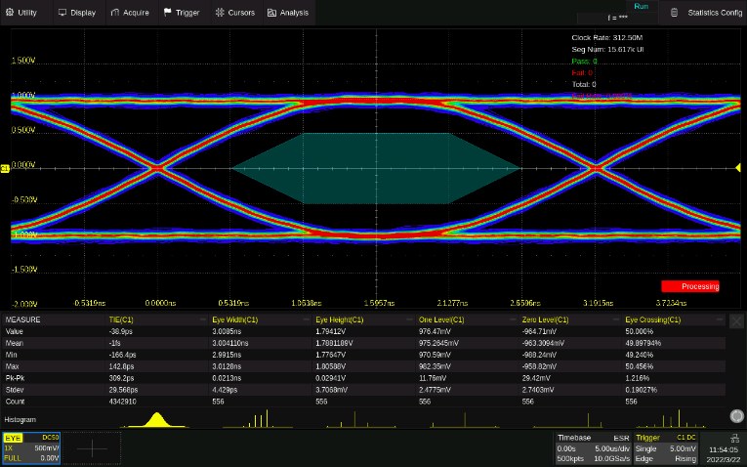This screenshot has width=747, height=467.
Task: Click the Acquire waveform icon
Action: tap(115, 13)
